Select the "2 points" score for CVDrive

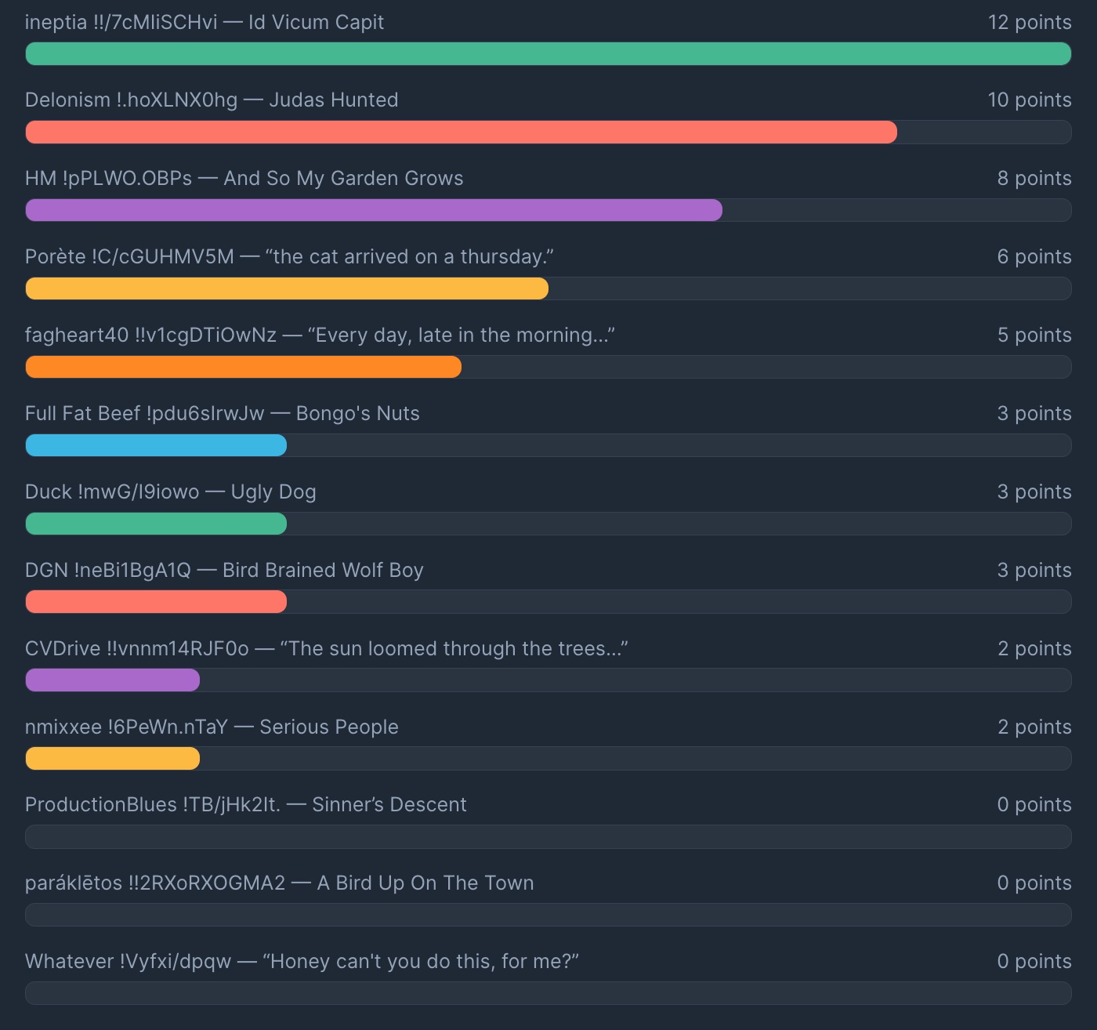point(1034,649)
